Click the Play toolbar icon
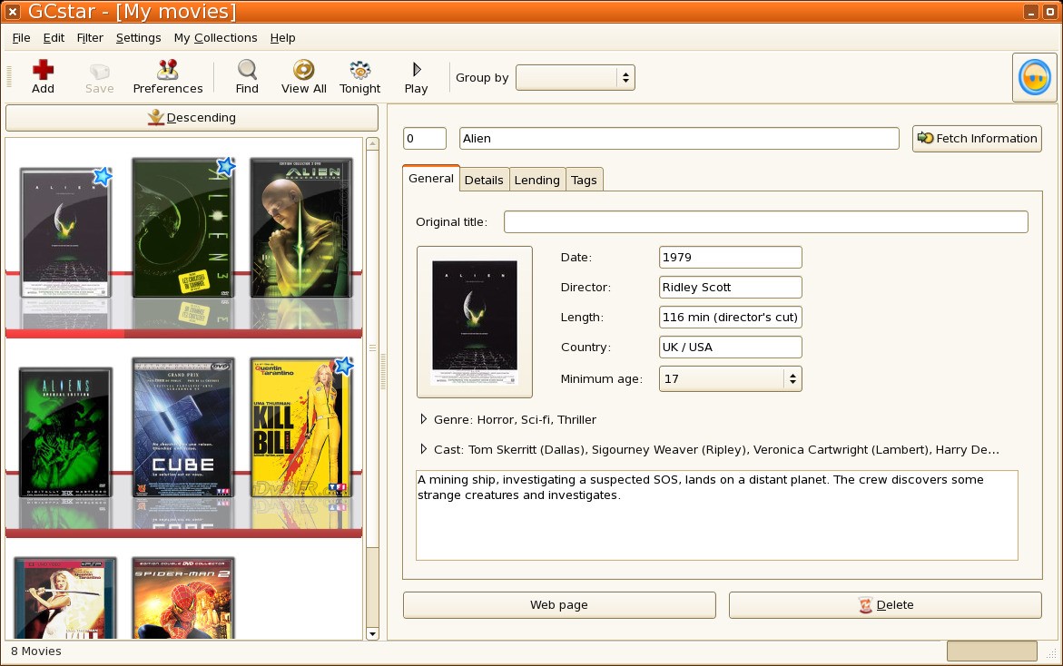 pyautogui.click(x=416, y=72)
